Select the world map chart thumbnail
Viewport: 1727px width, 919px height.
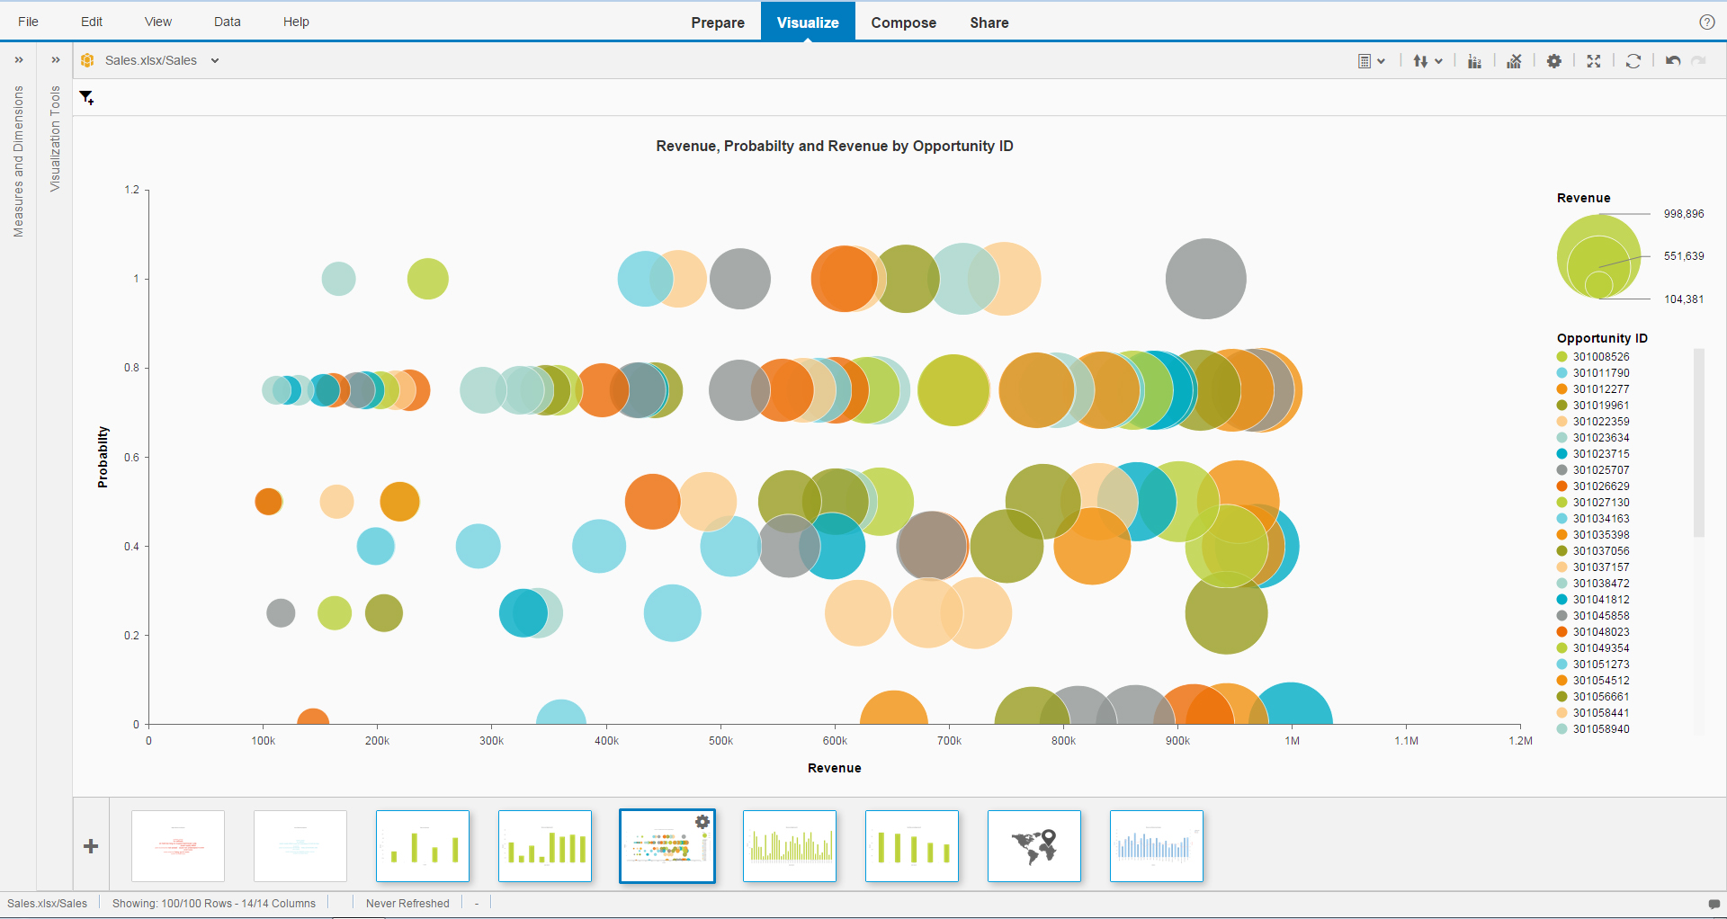click(1034, 846)
